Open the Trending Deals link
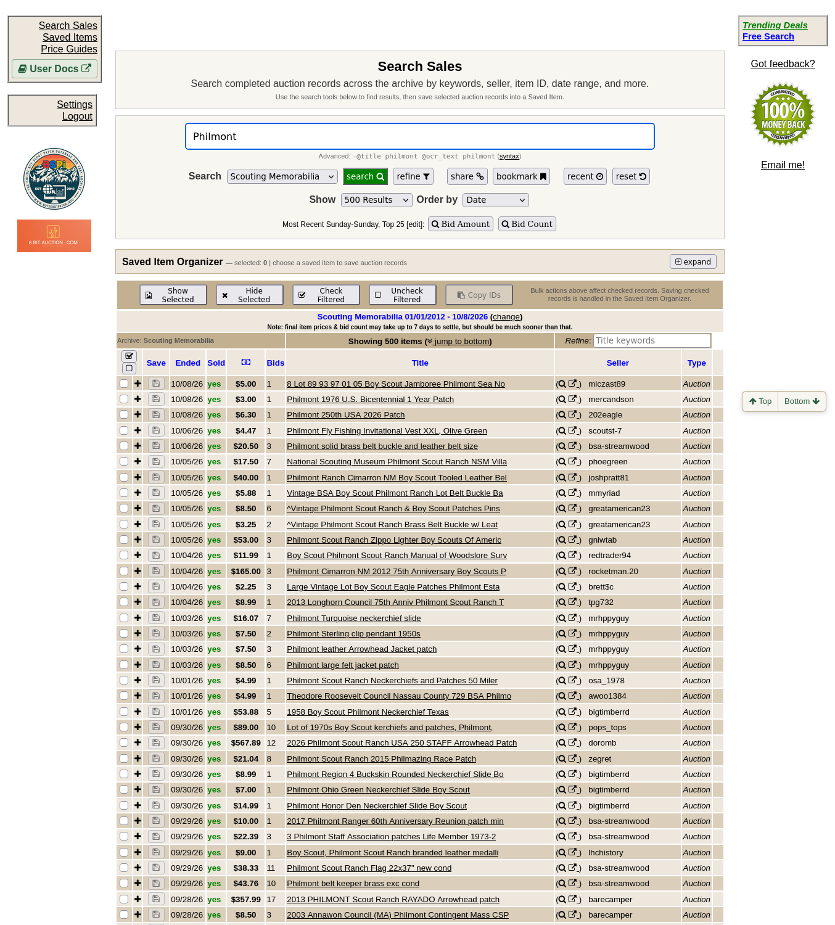This screenshot has height=925, width=835. [x=775, y=25]
